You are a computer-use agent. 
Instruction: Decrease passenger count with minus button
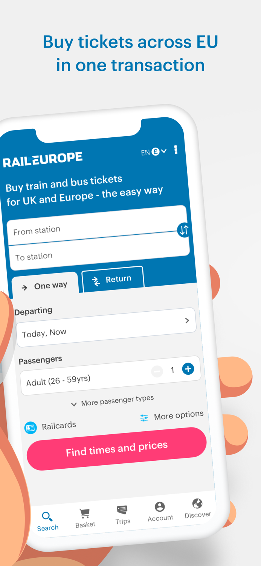(157, 372)
